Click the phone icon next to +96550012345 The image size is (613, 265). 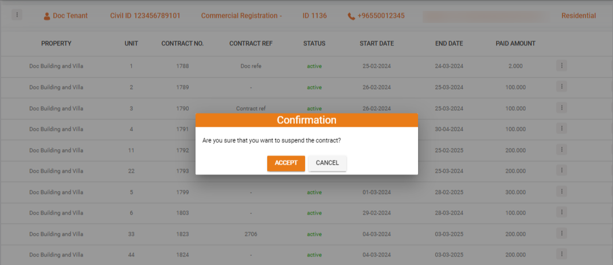tap(351, 16)
